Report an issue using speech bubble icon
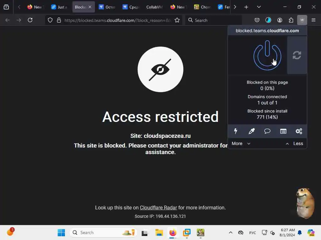This screenshot has width=321, height=240. [267, 131]
